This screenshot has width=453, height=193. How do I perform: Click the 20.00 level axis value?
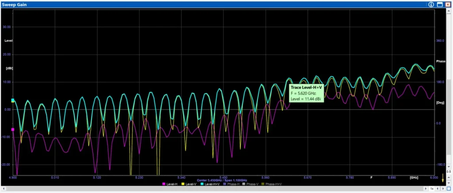(7, 54)
